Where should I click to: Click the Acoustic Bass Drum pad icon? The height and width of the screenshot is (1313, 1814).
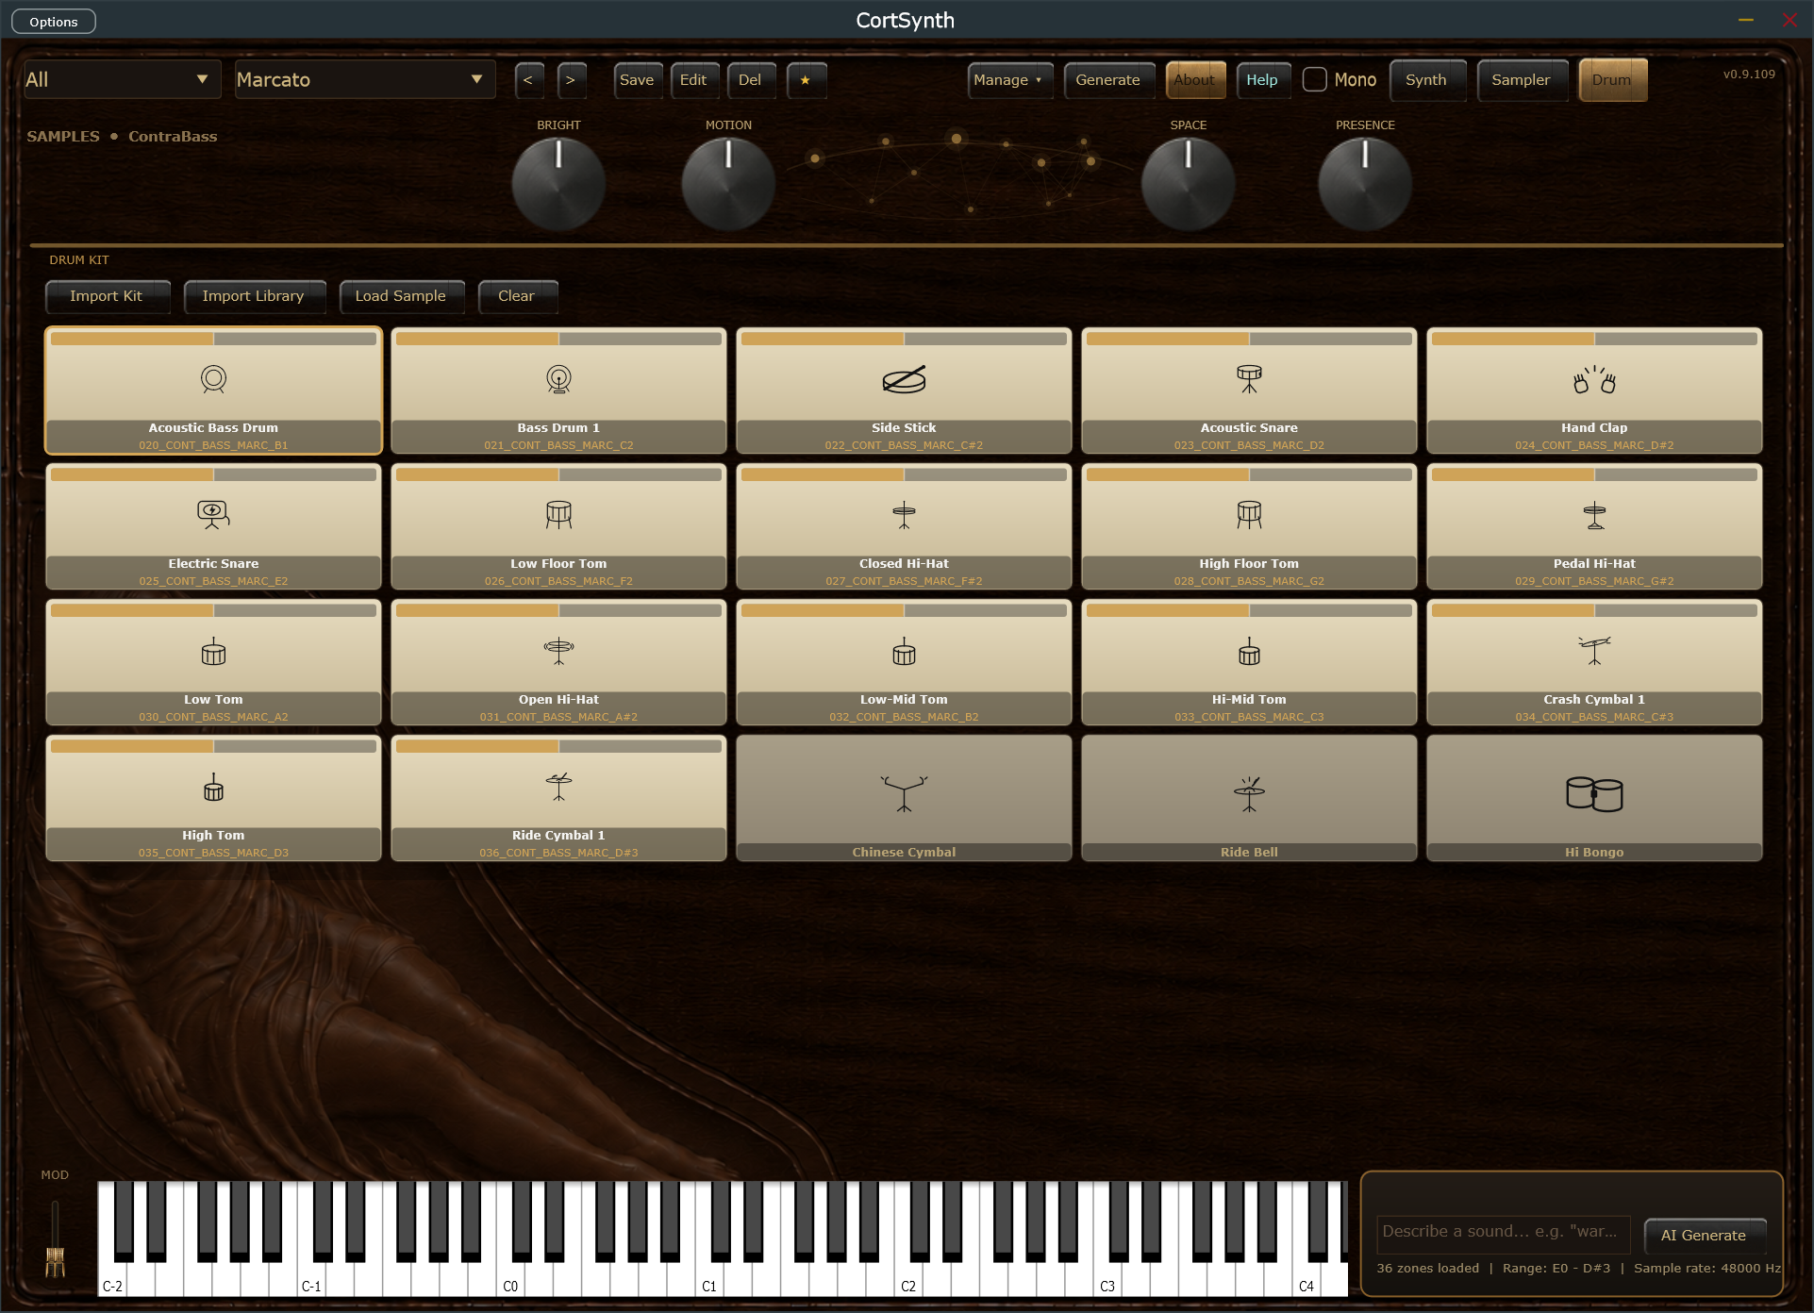coord(213,379)
